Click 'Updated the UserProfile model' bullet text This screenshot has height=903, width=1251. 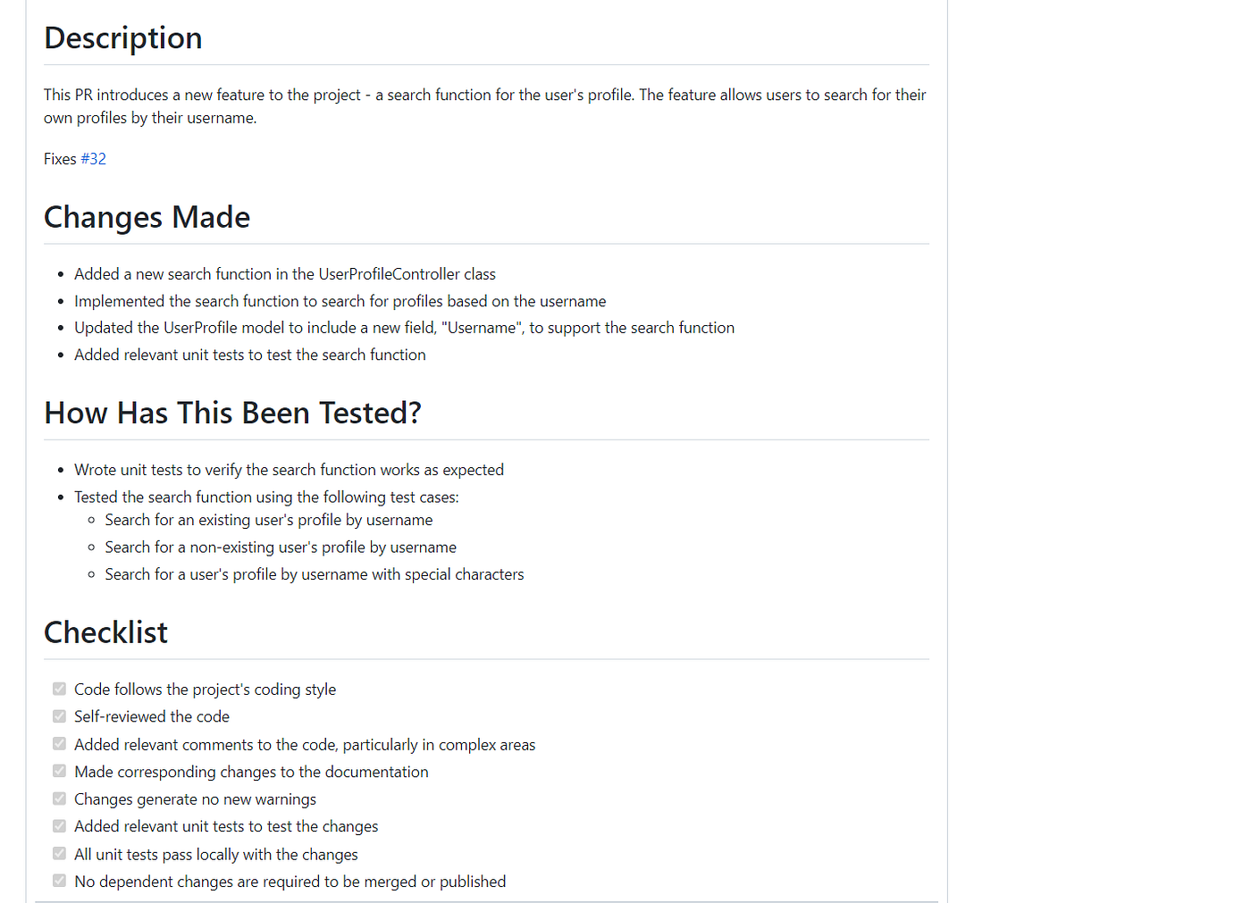[x=404, y=328]
